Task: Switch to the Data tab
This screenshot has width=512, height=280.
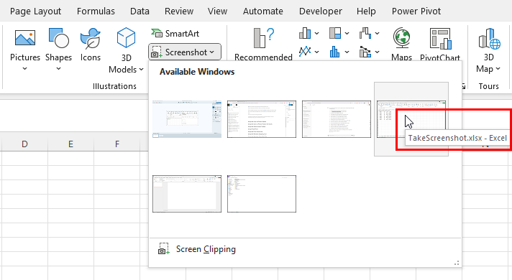Action: point(140,11)
